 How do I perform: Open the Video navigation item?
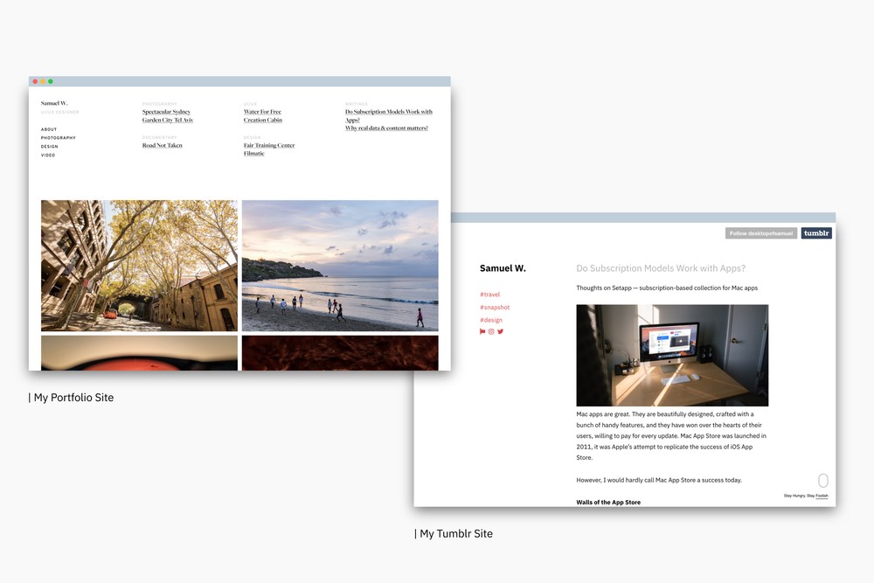tap(48, 156)
